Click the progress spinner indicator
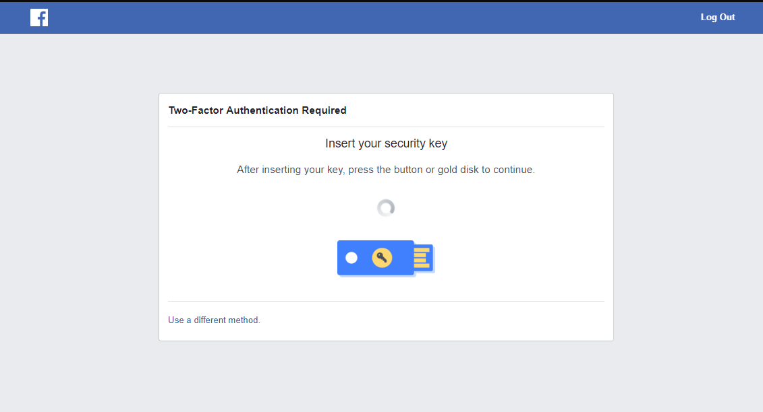 (x=385, y=208)
